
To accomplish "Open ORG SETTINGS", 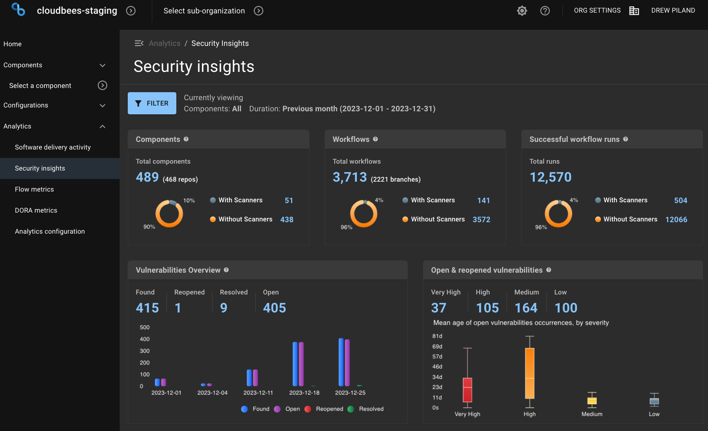I will pos(597,10).
